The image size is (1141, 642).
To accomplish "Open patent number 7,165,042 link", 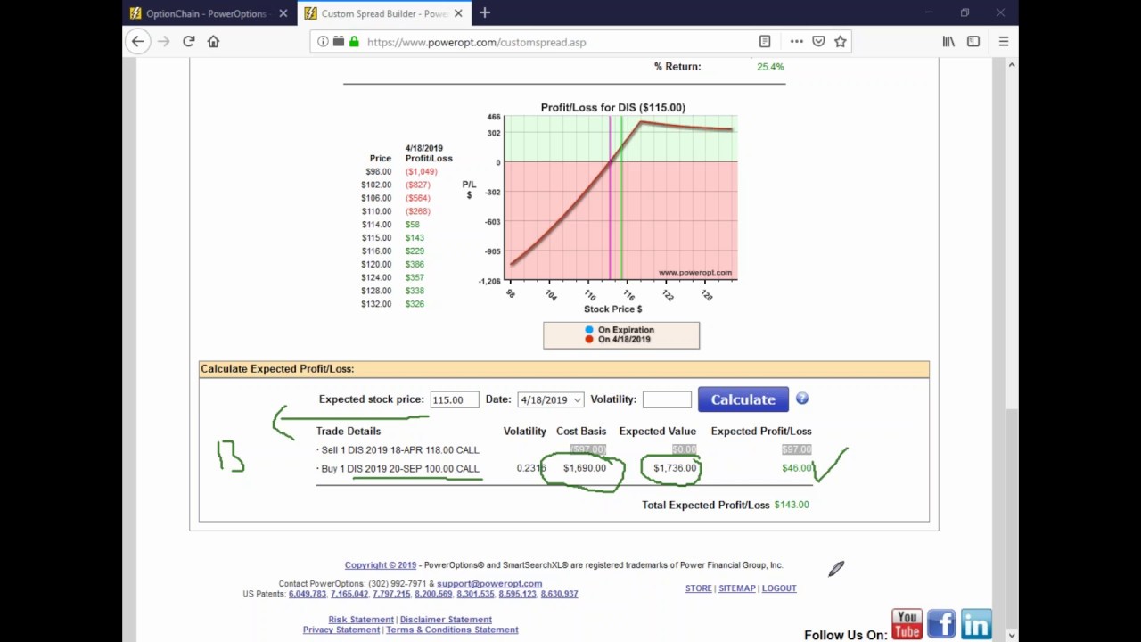I will click(x=349, y=594).
